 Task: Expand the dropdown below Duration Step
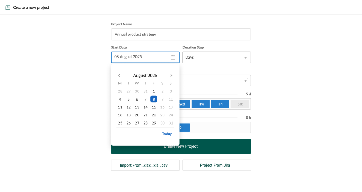coord(215,81)
